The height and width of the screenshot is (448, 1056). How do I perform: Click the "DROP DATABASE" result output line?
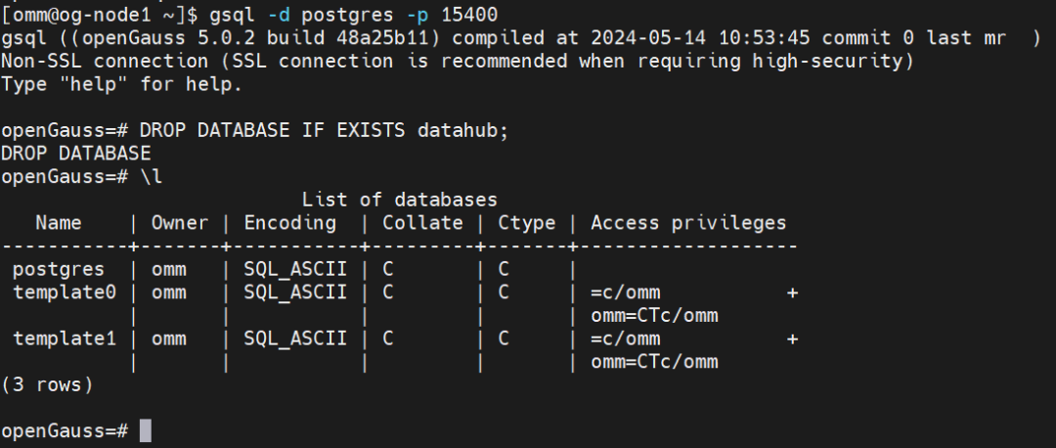click(x=76, y=154)
